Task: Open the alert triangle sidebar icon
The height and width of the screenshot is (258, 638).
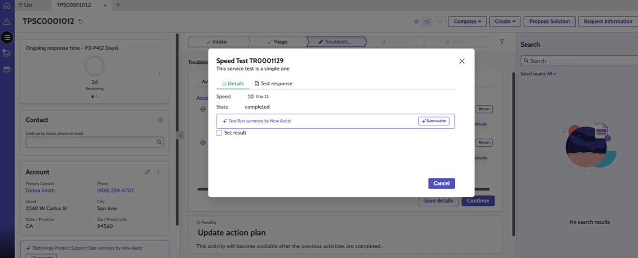Action: (x=7, y=22)
